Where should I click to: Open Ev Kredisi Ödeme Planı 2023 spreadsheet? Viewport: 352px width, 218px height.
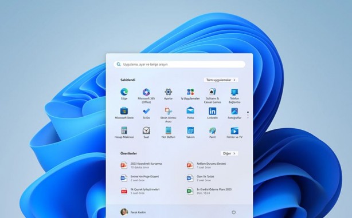[209, 191]
